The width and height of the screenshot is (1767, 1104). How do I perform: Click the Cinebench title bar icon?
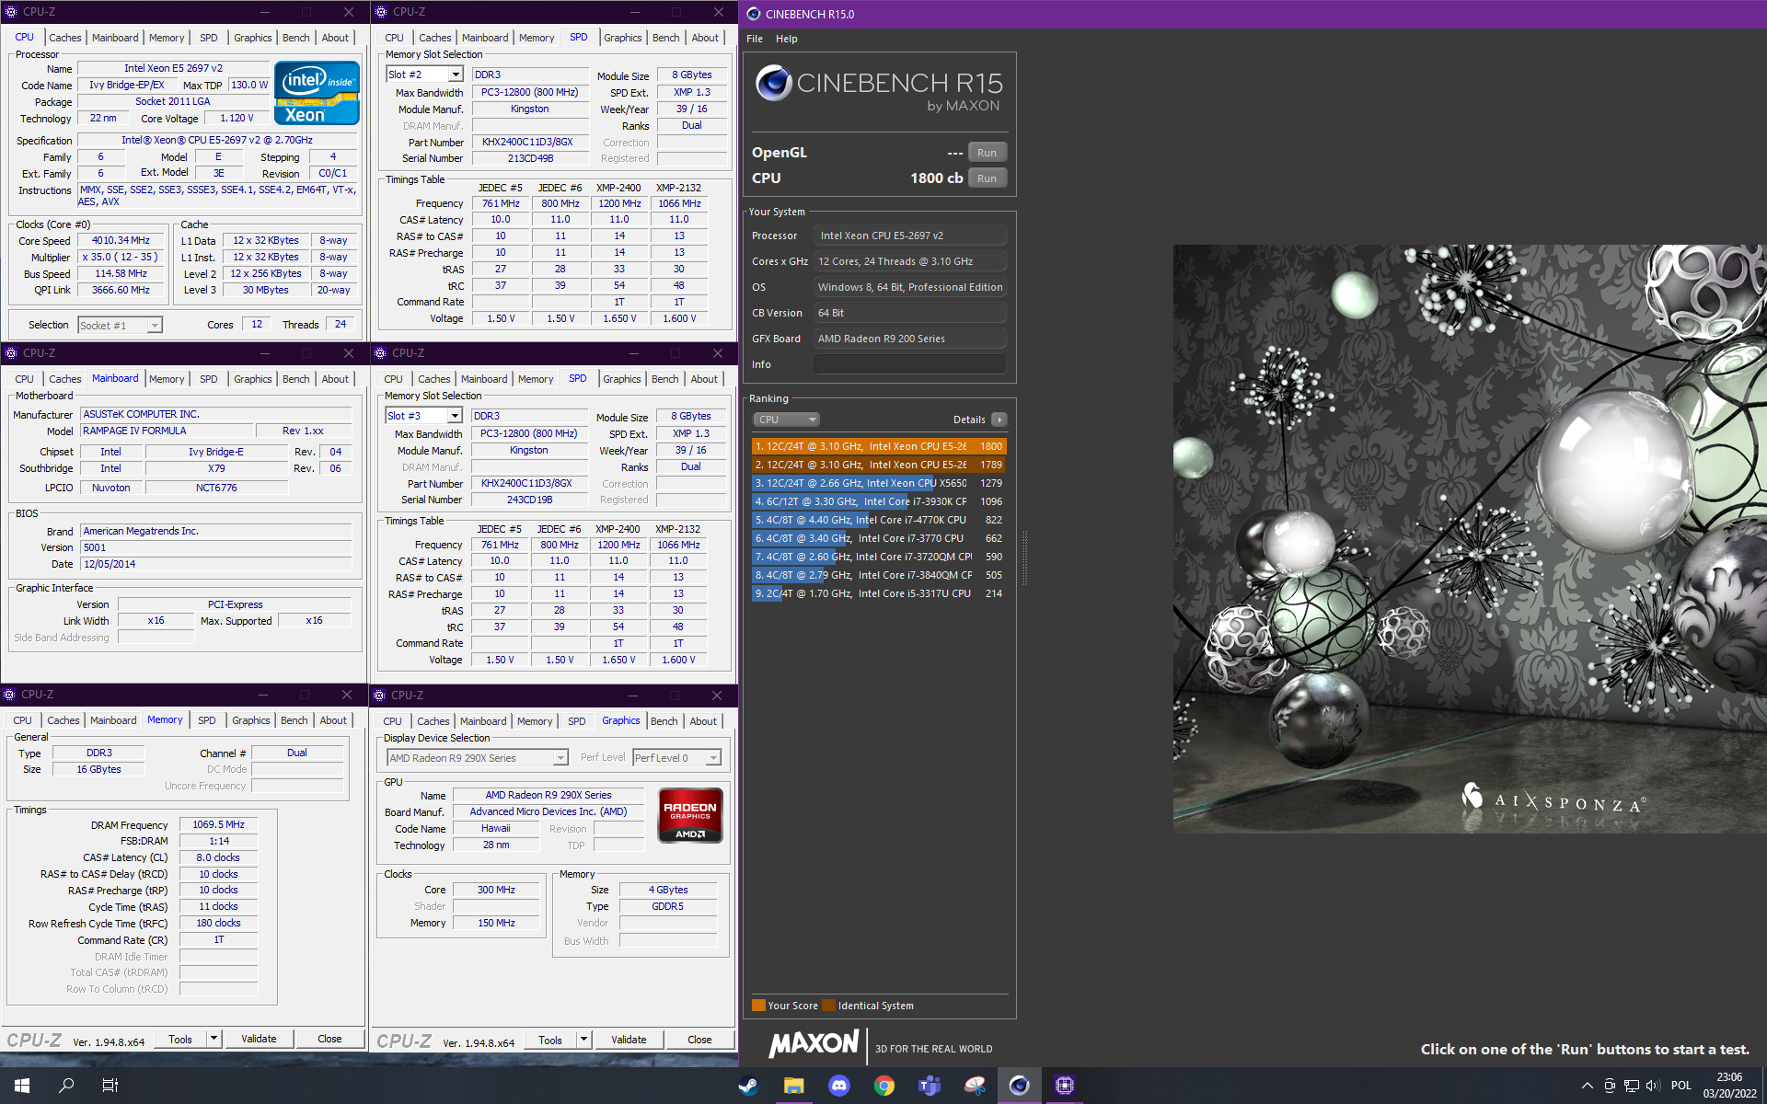click(754, 14)
